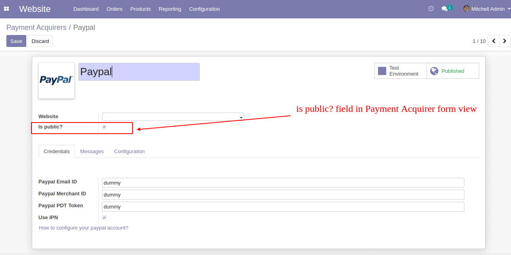Open the Dashboard menu

(86, 9)
